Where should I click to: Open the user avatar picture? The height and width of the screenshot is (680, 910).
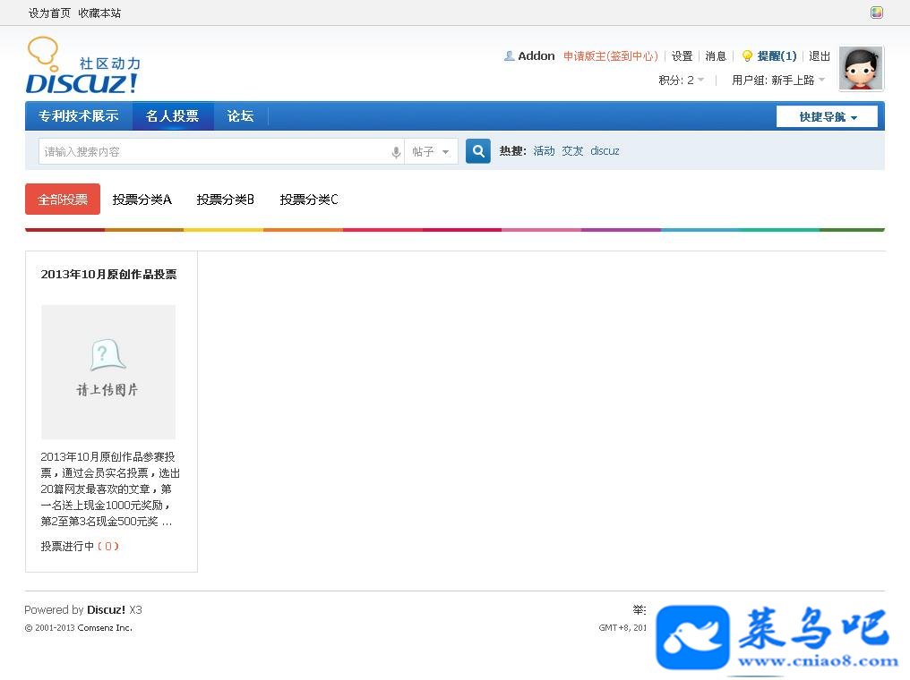click(x=861, y=68)
